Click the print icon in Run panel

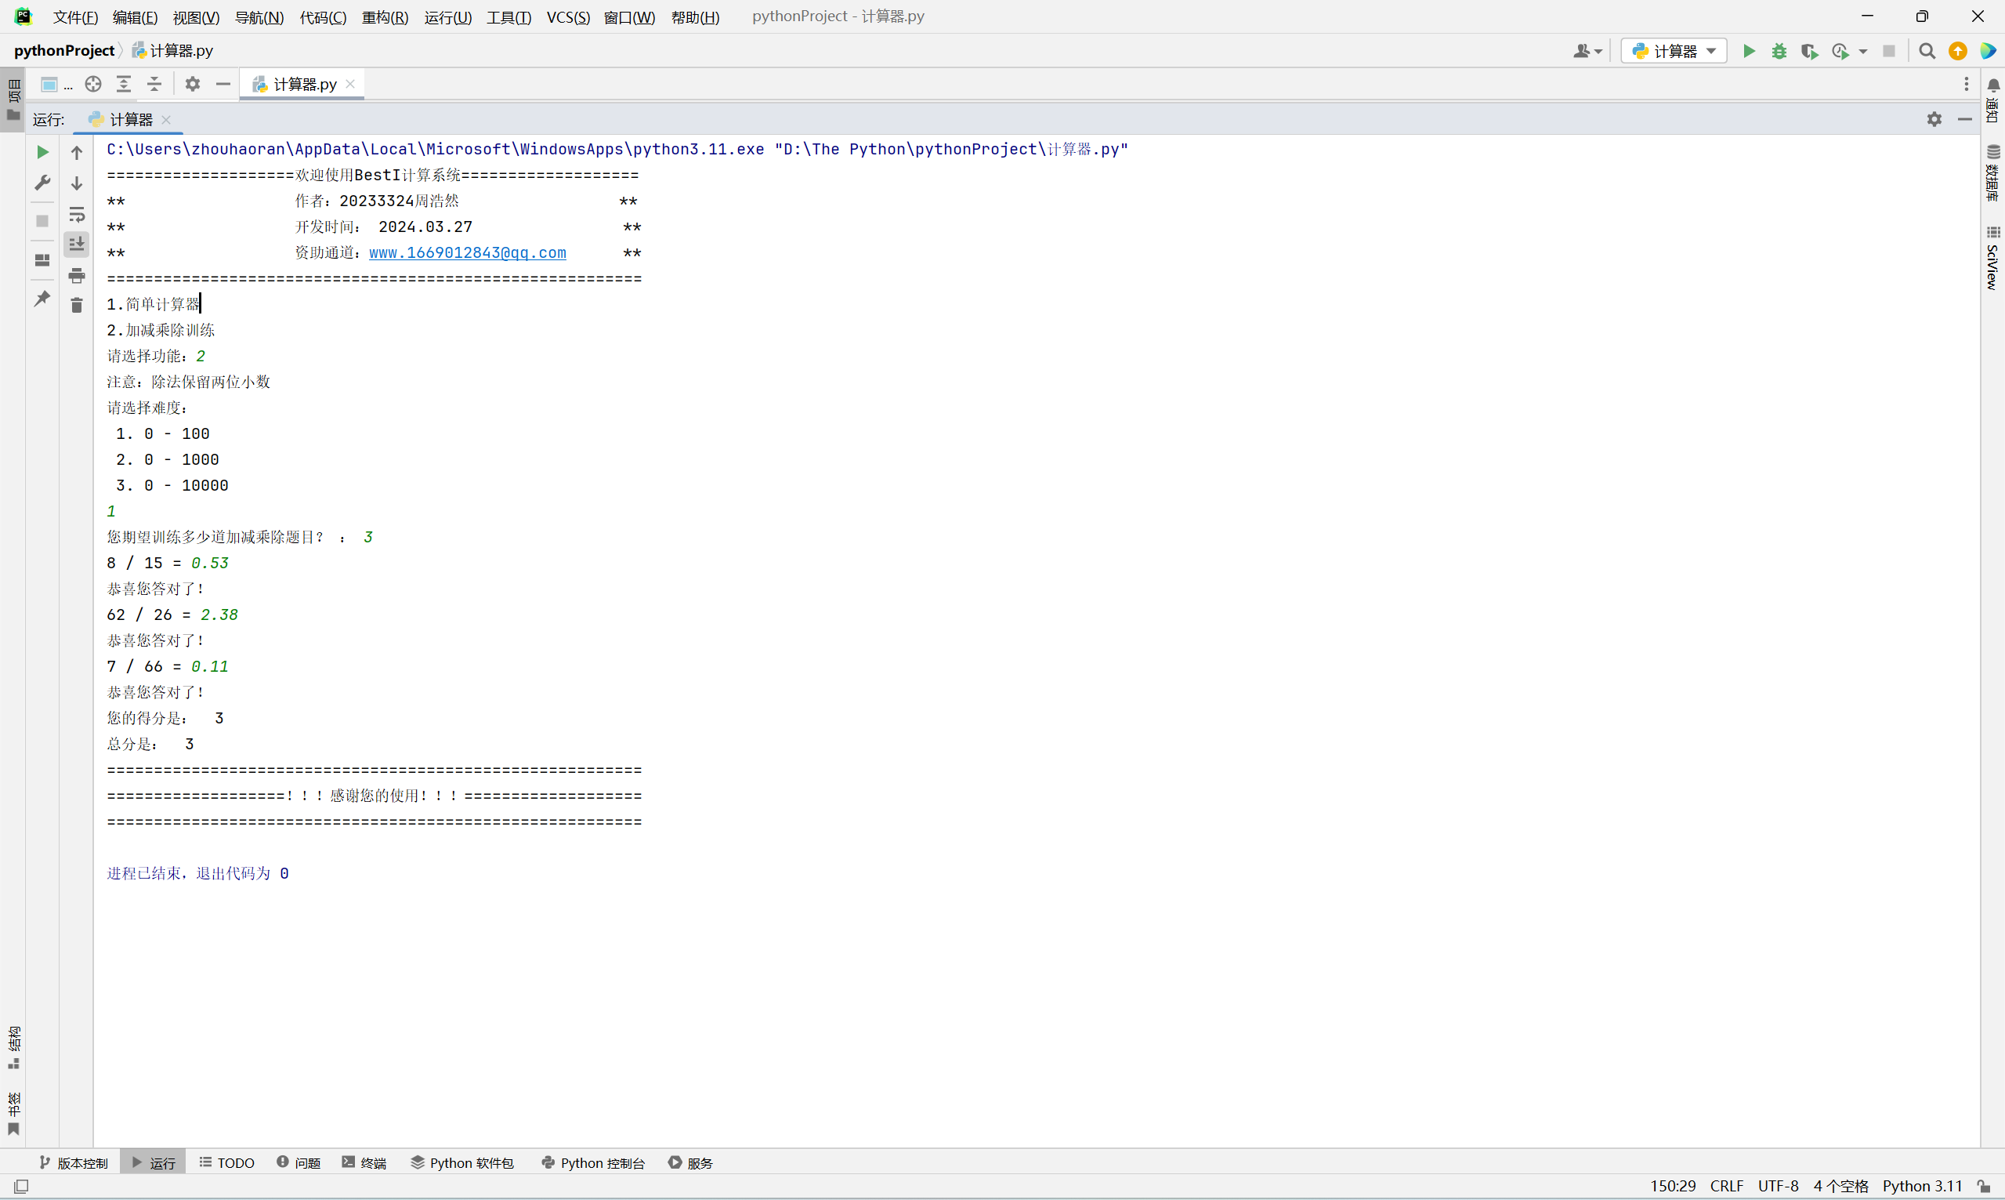pyautogui.click(x=77, y=276)
